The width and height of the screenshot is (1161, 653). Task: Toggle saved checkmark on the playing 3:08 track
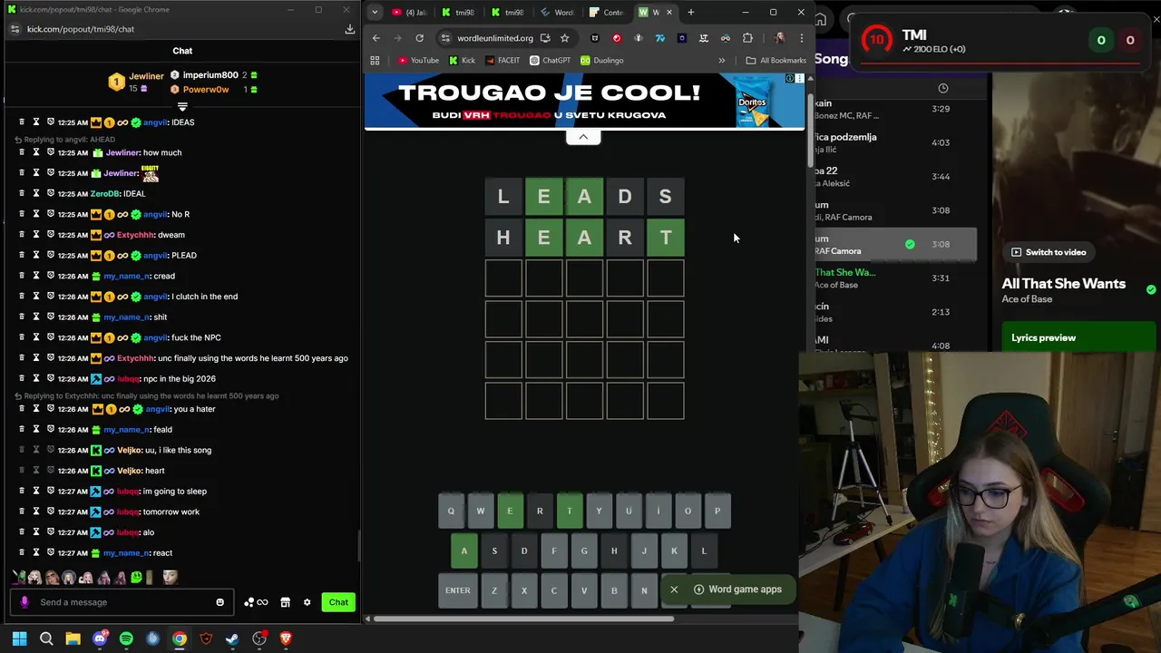[x=910, y=244]
